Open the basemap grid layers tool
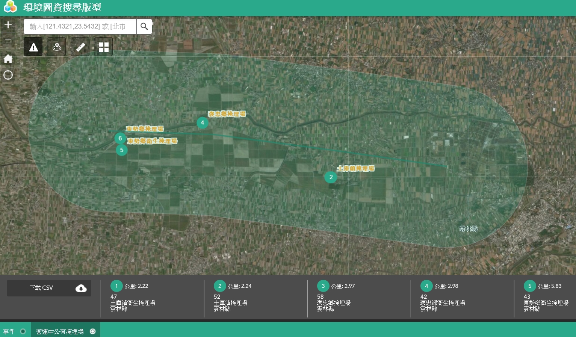The image size is (576, 337). 103,47
